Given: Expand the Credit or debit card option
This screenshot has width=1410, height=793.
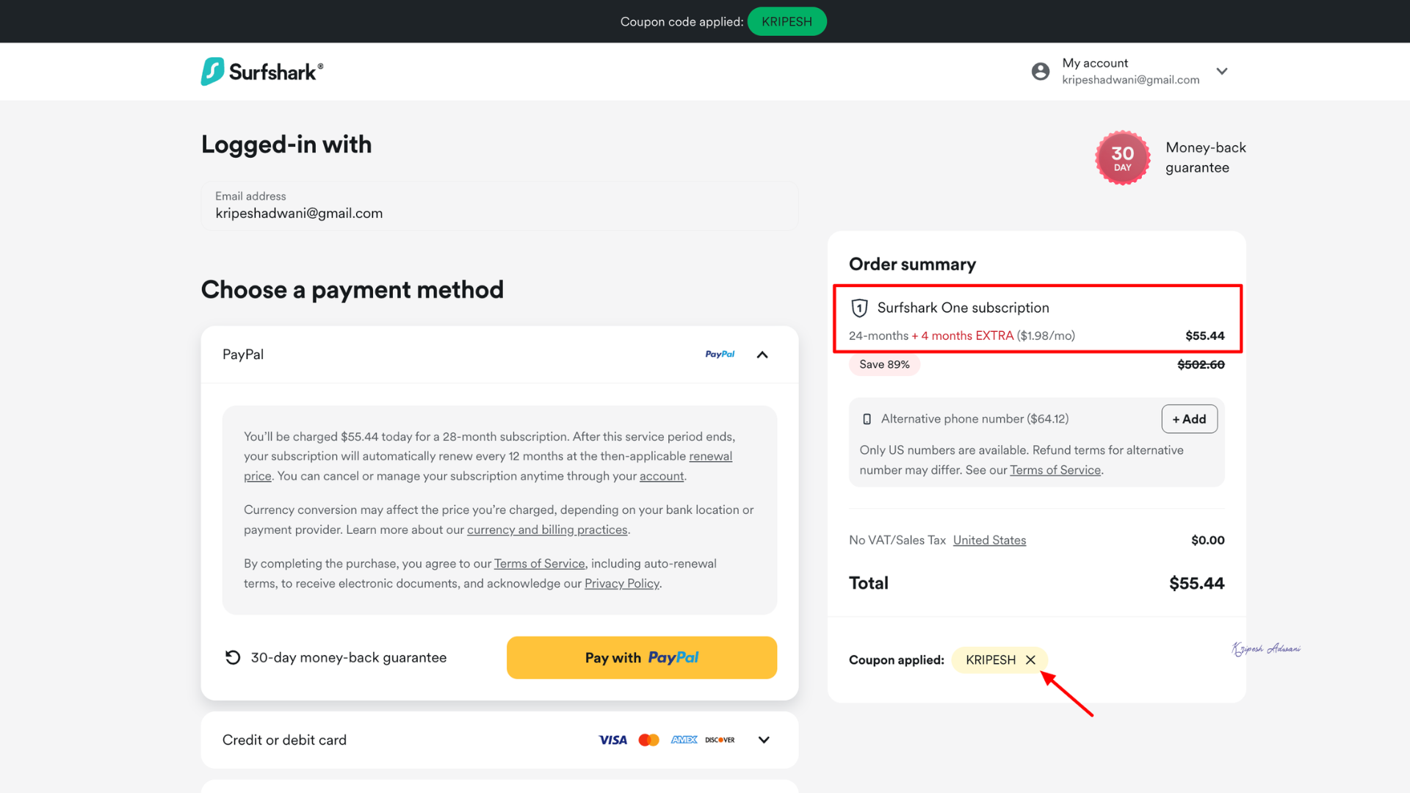Looking at the screenshot, I should 764,740.
